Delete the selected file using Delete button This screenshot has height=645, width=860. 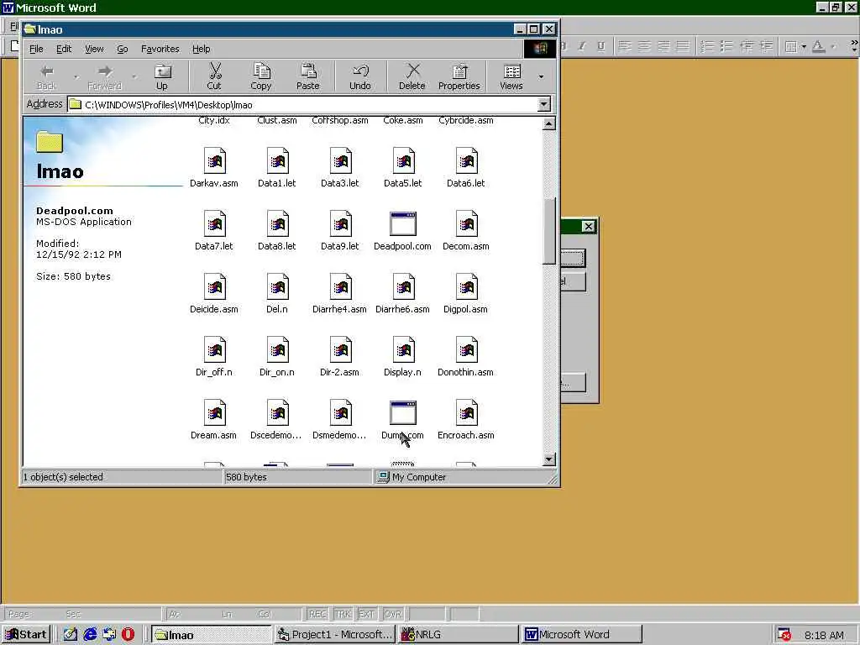(412, 76)
